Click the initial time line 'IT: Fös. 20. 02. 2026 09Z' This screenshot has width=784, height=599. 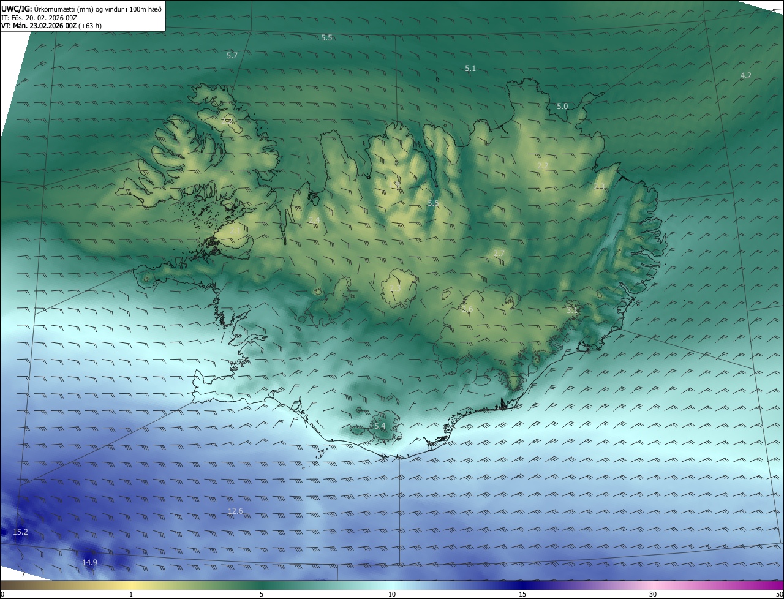tap(40, 17)
